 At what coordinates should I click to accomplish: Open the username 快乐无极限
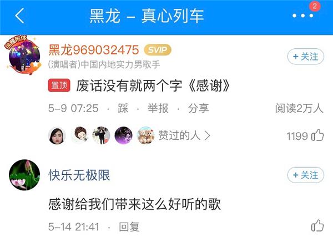click(x=79, y=175)
